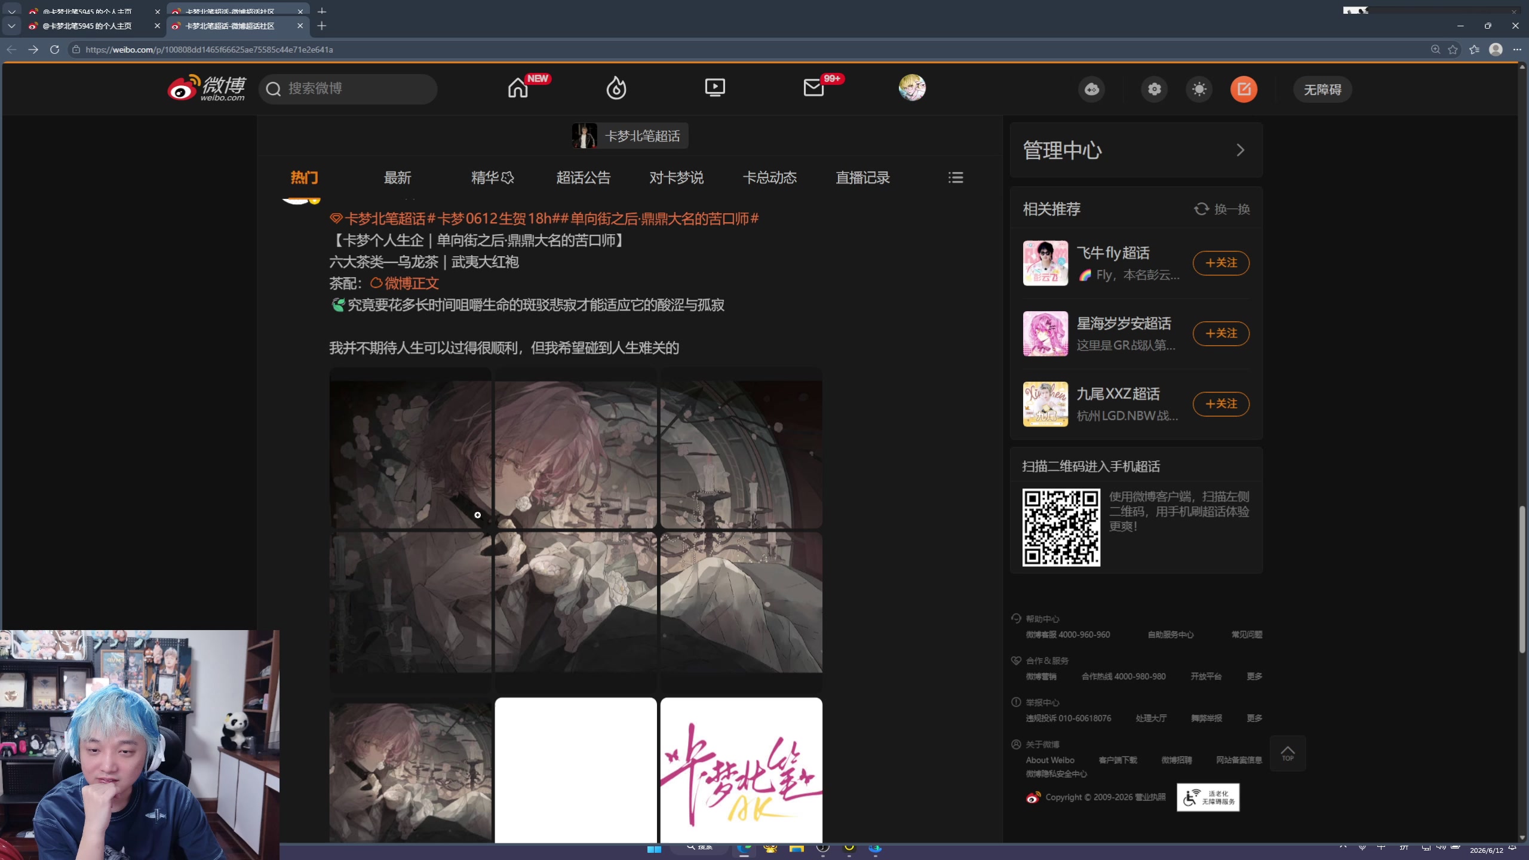Open the browser favorites list icon
Viewport: 1529px width, 860px height.
[1475, 50]
